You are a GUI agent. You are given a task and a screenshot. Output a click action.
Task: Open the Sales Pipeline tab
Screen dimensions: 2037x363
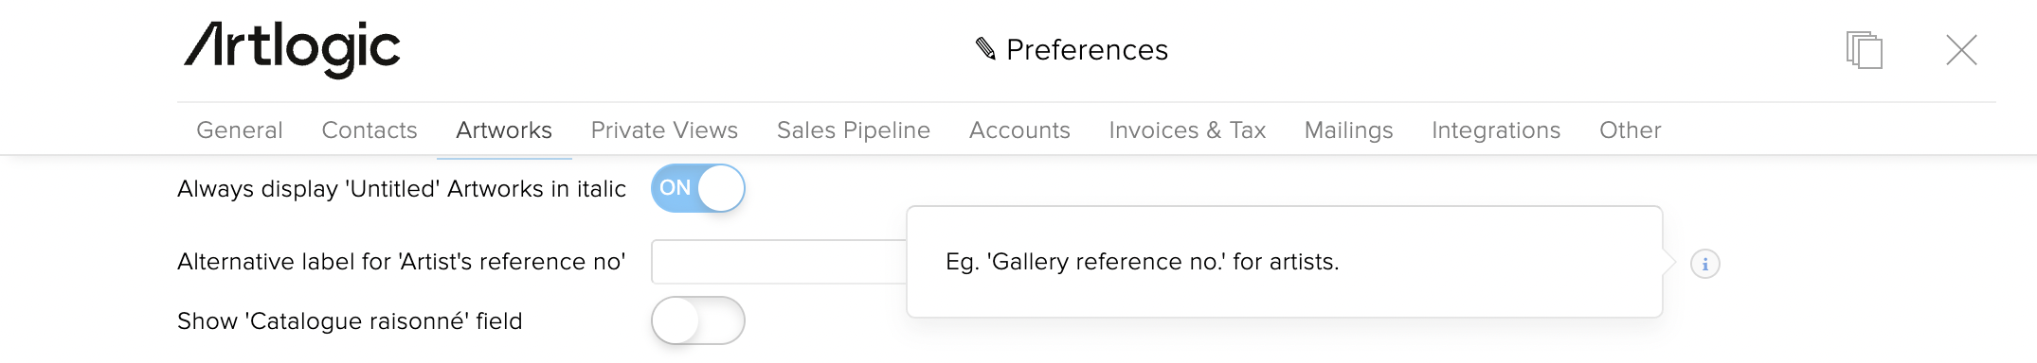click(x=854, y=130)
